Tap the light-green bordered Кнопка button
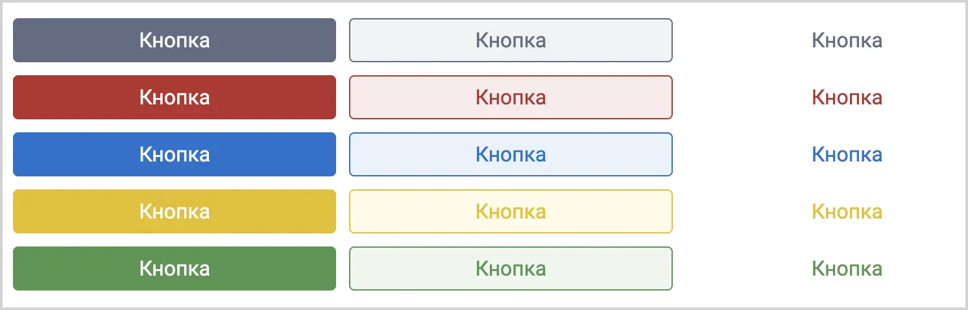 coord(511,268)
